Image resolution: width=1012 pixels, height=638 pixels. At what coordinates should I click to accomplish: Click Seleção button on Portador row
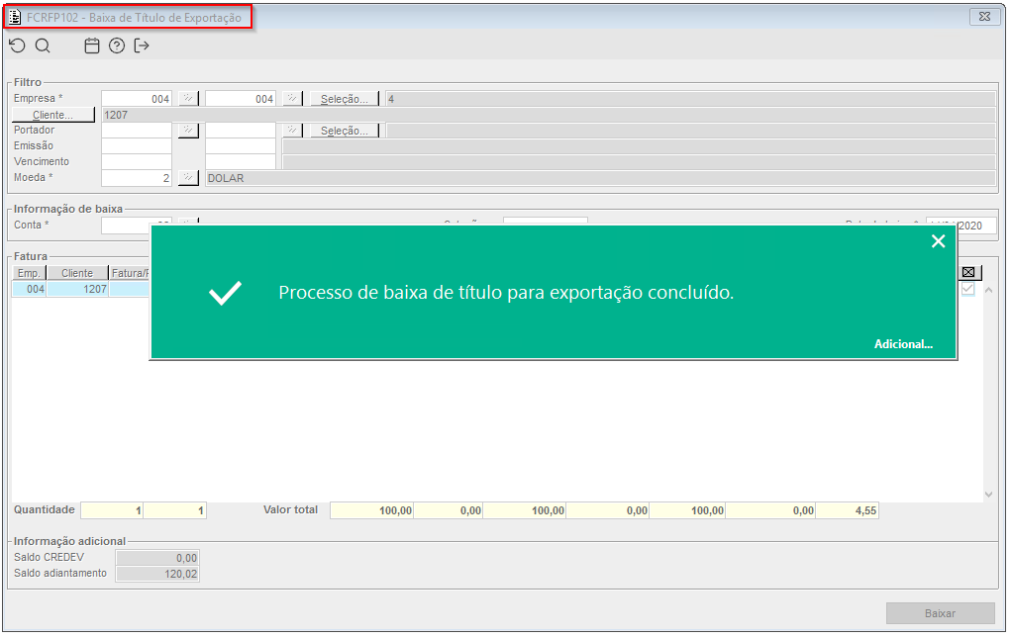344,131
